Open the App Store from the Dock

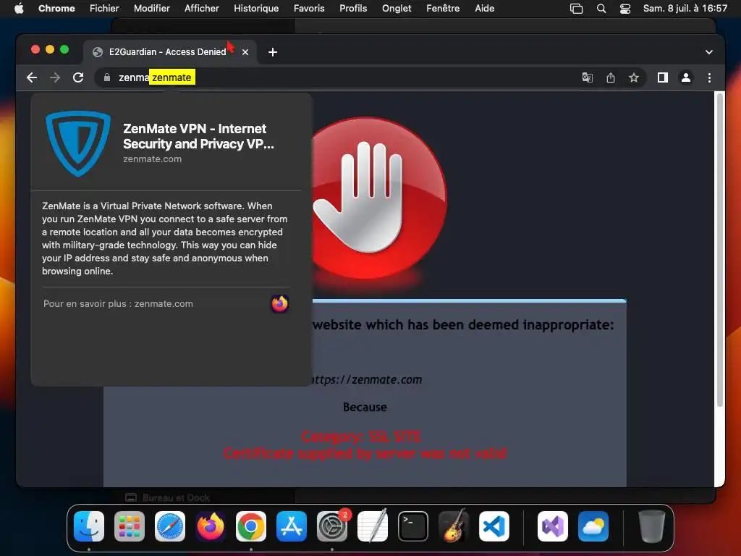click(292, 526)
